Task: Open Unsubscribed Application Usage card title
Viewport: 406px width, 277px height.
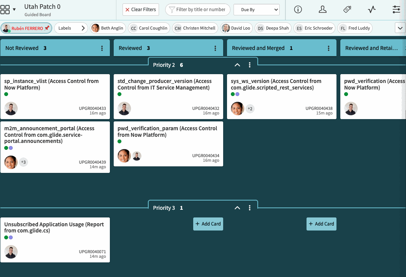Action: tap(54, 227)
